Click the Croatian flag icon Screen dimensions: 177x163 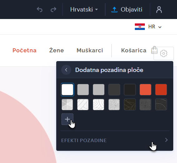pyautogui.click(x=140, y=27)
